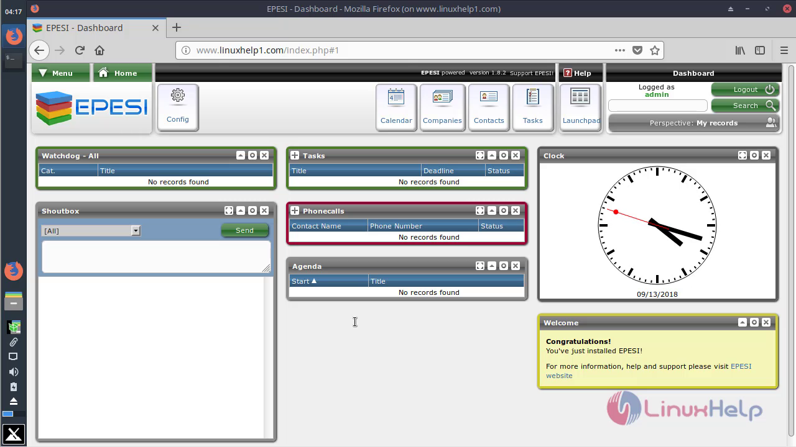This screenshot has width=796, height=447.
Task: Click the Support EPESI! link
Action: point(532,73)
